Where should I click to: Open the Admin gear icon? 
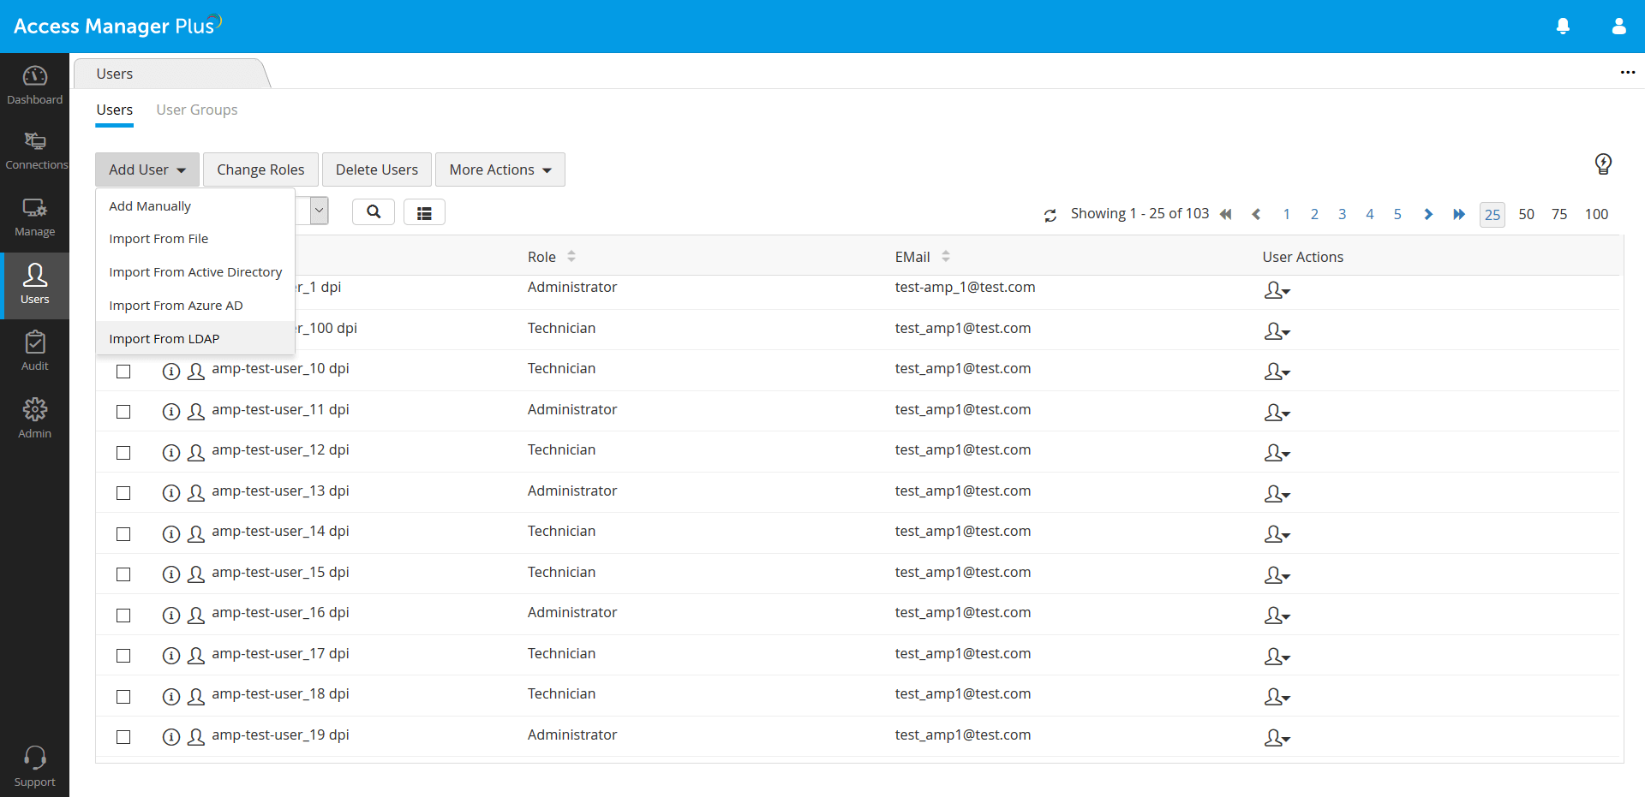pyautogui.click(x=34, y=418)
